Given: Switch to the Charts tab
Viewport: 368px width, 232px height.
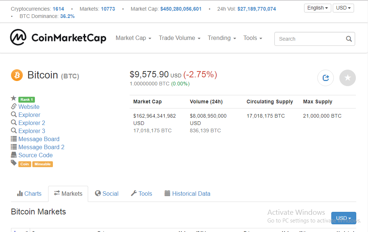Looking at the screenshot, I should click(x=29, y=194).
